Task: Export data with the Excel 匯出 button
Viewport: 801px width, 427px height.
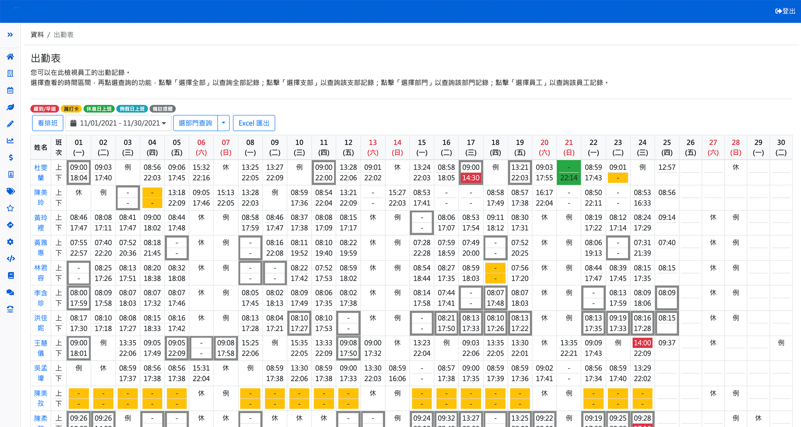Action: [x=254, y=123]
